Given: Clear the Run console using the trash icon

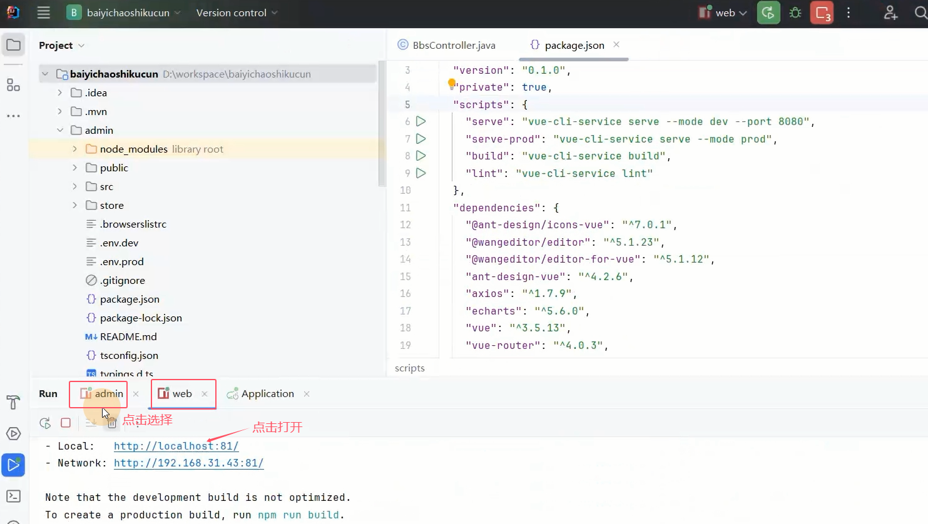Looking at the screenshot, I should tap(112, 423).
